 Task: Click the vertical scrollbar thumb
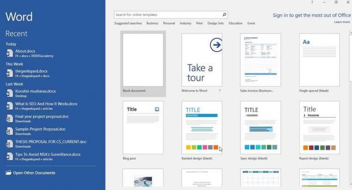[351, 58]
